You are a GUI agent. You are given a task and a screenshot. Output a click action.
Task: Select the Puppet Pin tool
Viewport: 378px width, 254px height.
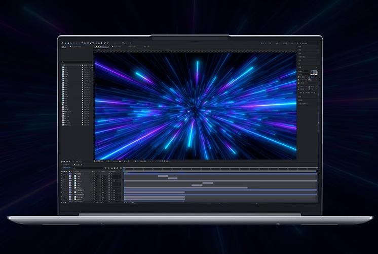click(108, 43)
